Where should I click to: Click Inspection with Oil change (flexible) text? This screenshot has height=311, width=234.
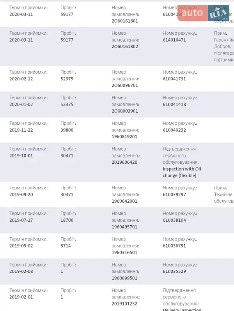tap(182, 172)
